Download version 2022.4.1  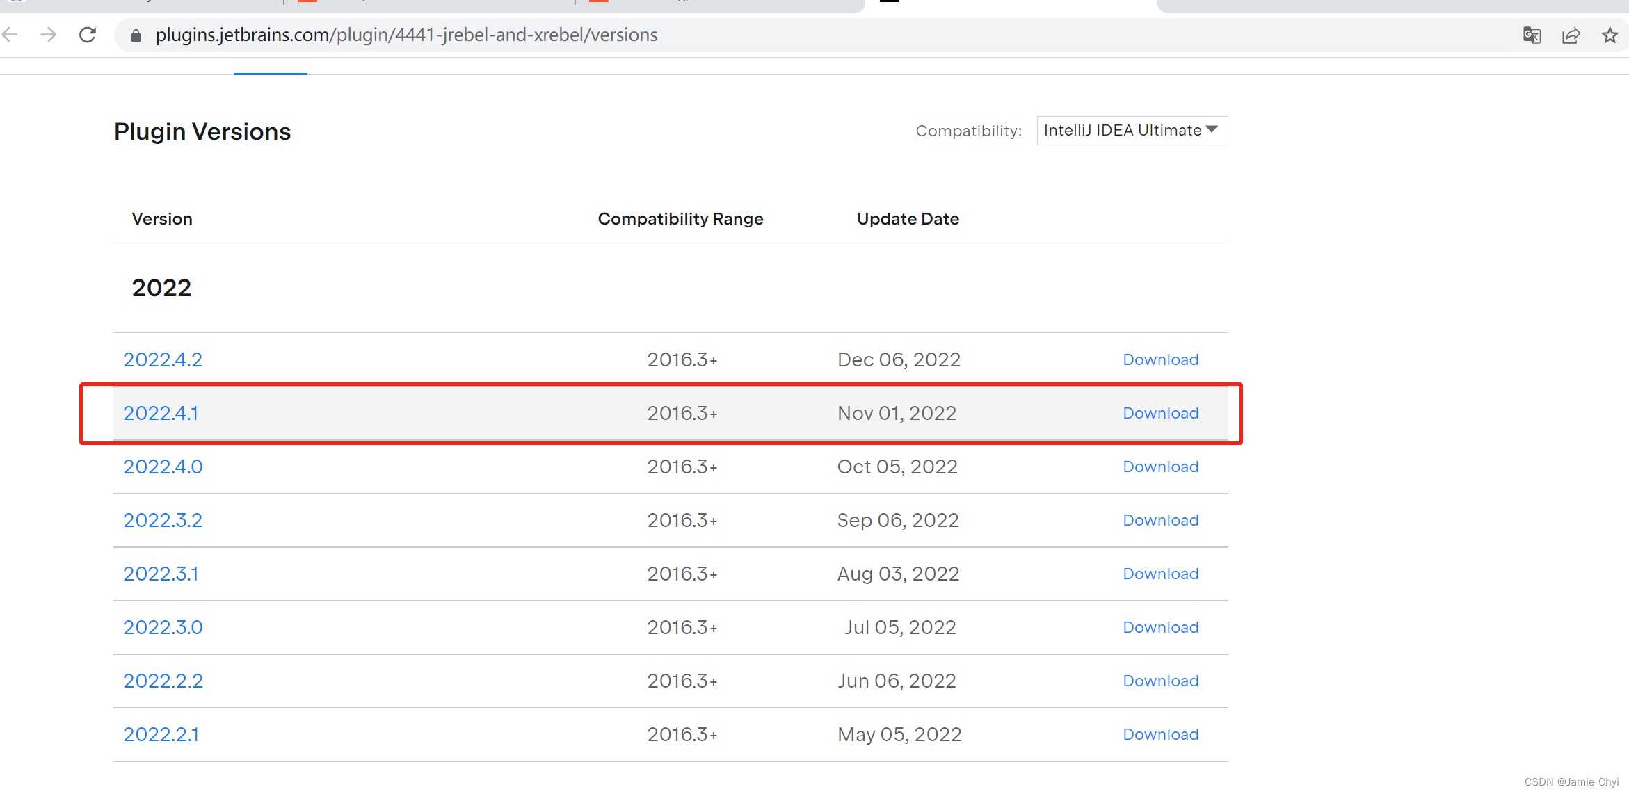(1160, 413)
